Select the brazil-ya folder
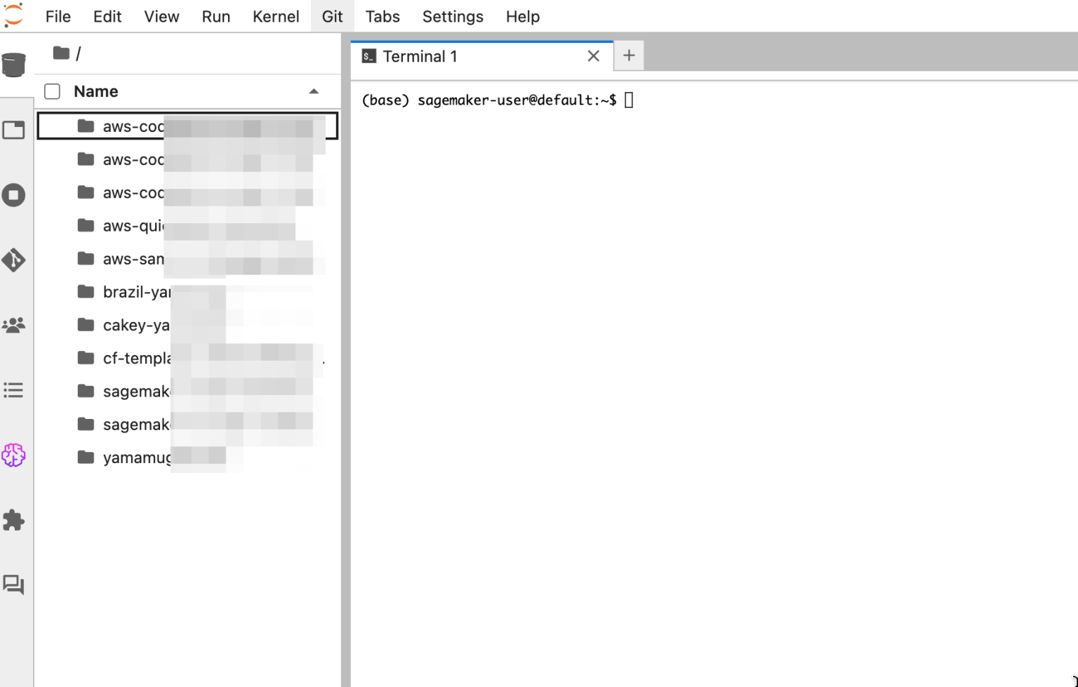Image resolution: width=1078 pixels, height=687 pixels. [135, 292]
